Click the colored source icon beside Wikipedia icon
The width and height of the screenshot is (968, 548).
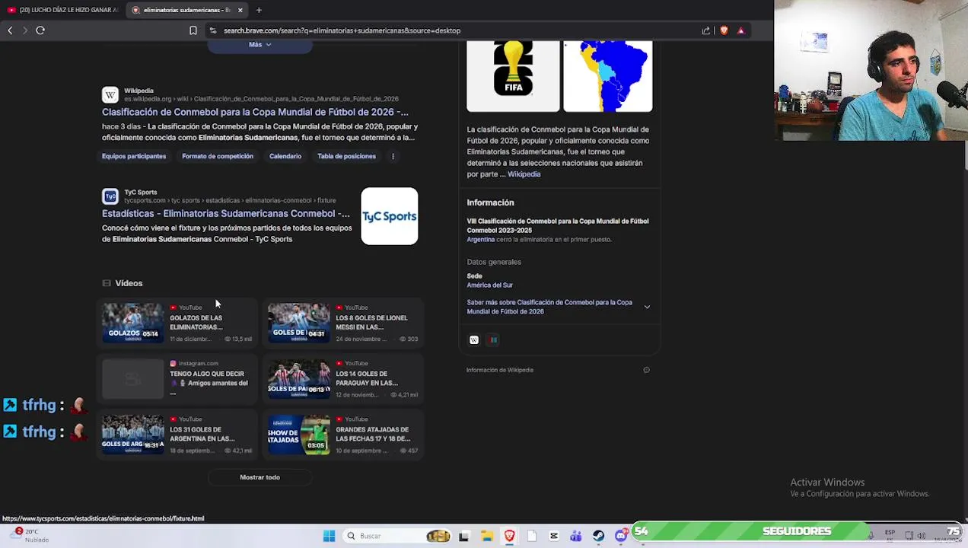point(494,340)
